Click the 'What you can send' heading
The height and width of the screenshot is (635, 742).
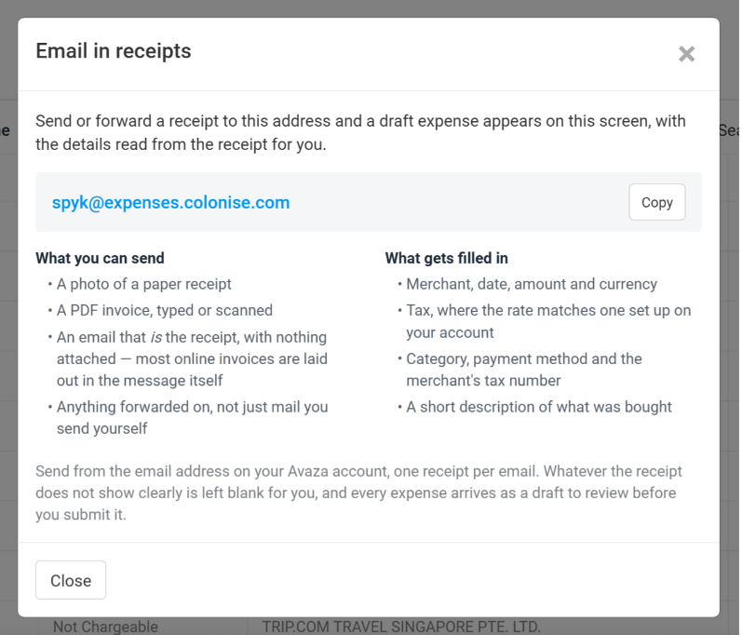(x=100, y=258)
